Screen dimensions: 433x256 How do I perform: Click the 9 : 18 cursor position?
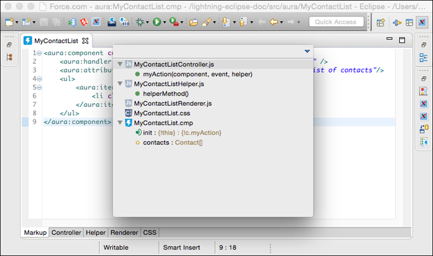point(228,247)
